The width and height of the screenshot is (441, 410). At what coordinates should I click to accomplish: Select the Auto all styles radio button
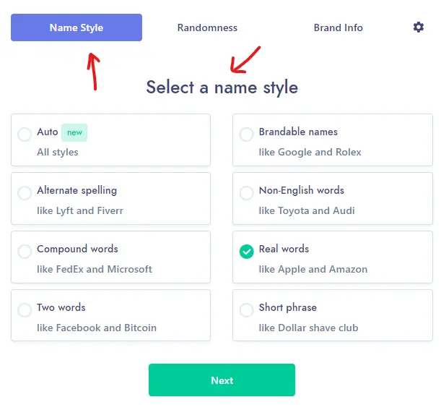pyautogui.click(x=25, y=134)
